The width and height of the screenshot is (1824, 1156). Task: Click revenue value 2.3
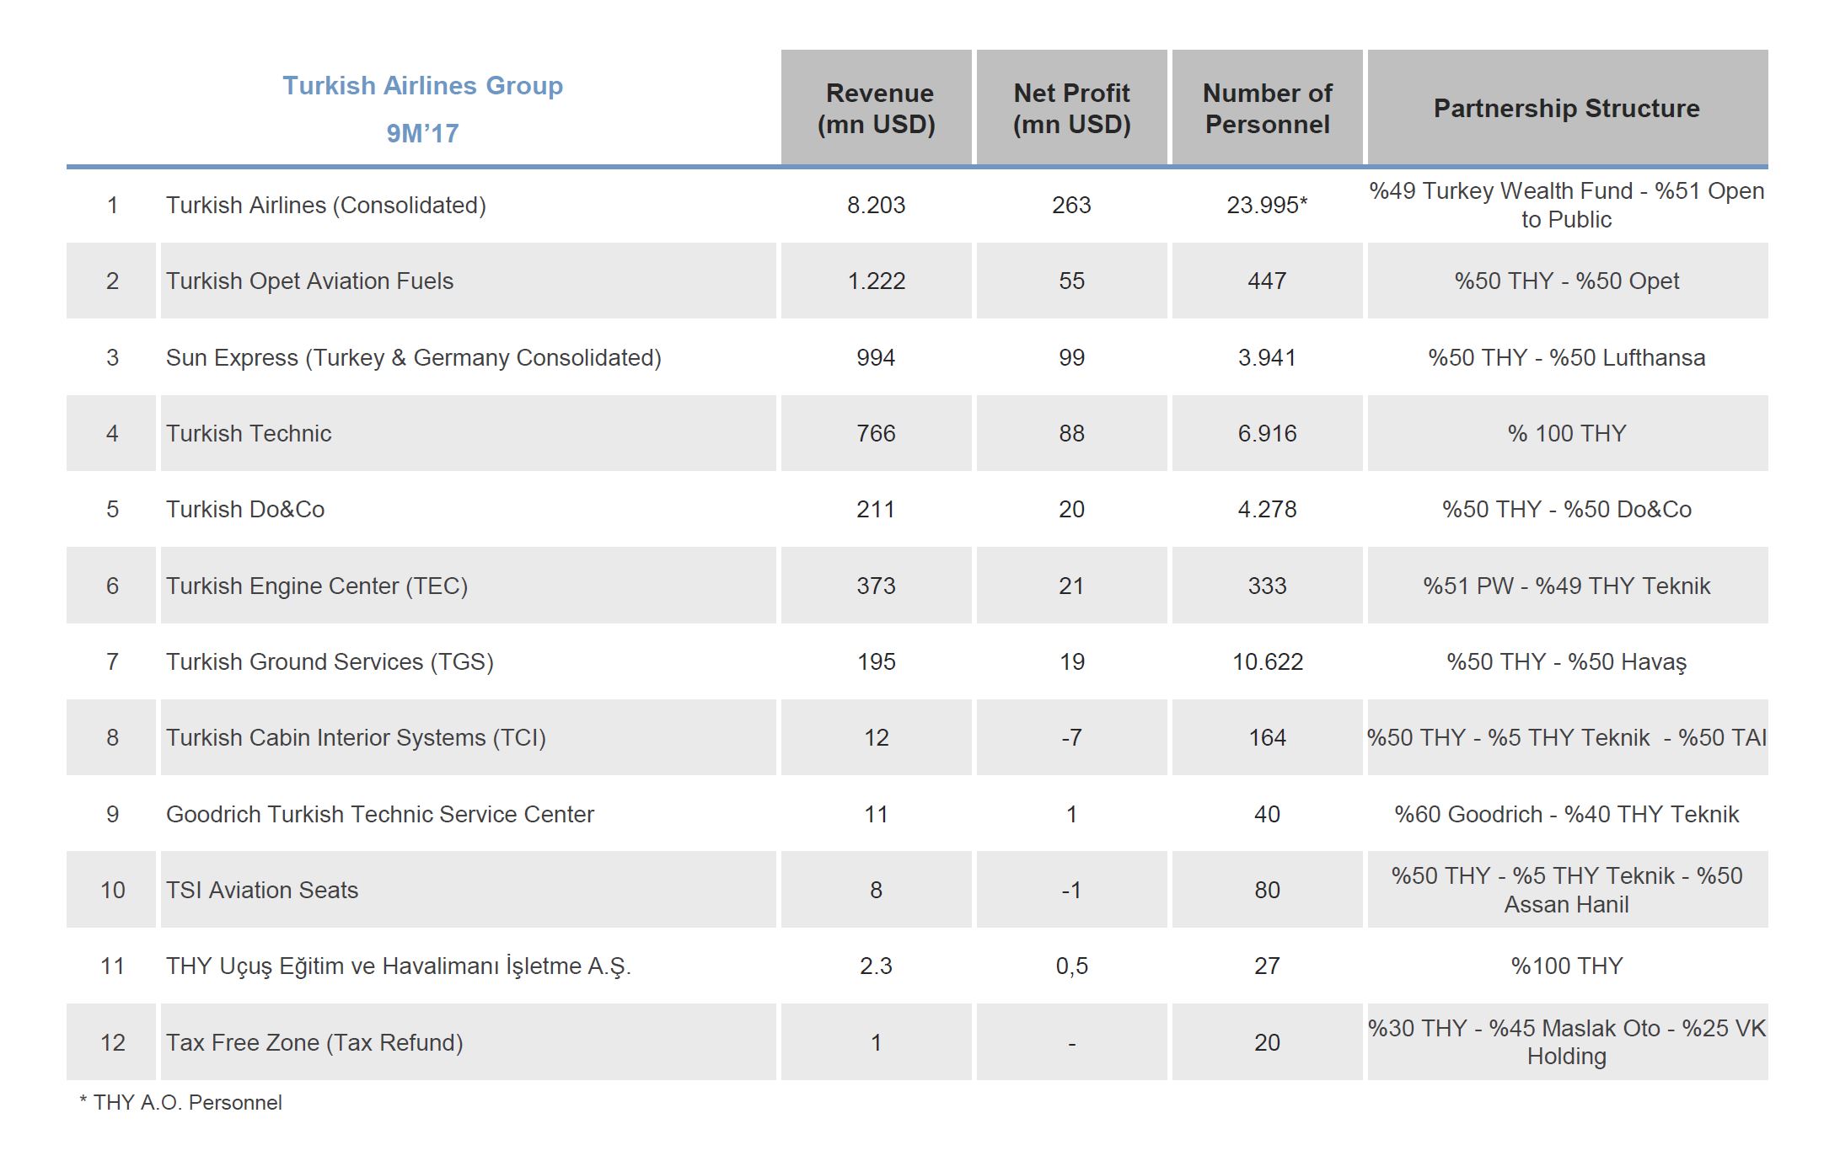point(877,966)
